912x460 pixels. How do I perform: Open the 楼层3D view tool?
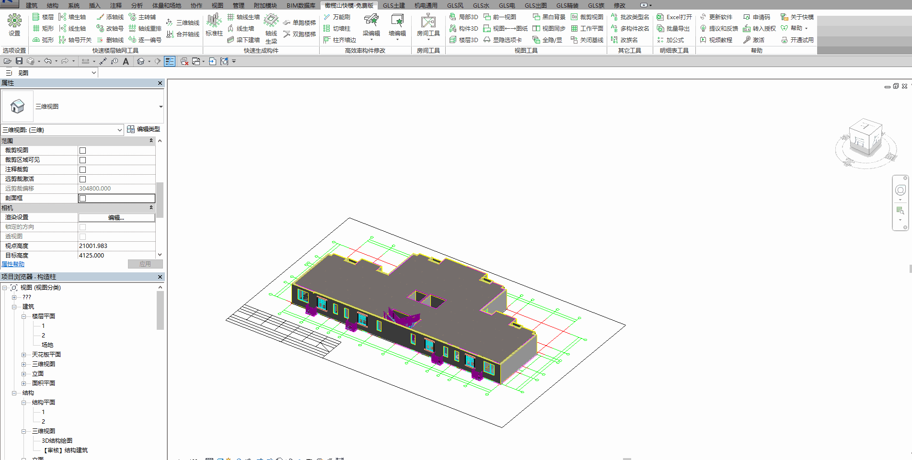[x=463, y=40]
